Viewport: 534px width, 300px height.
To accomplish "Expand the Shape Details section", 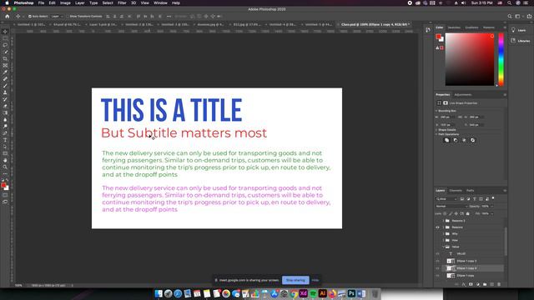I will [x=436, y=130].
